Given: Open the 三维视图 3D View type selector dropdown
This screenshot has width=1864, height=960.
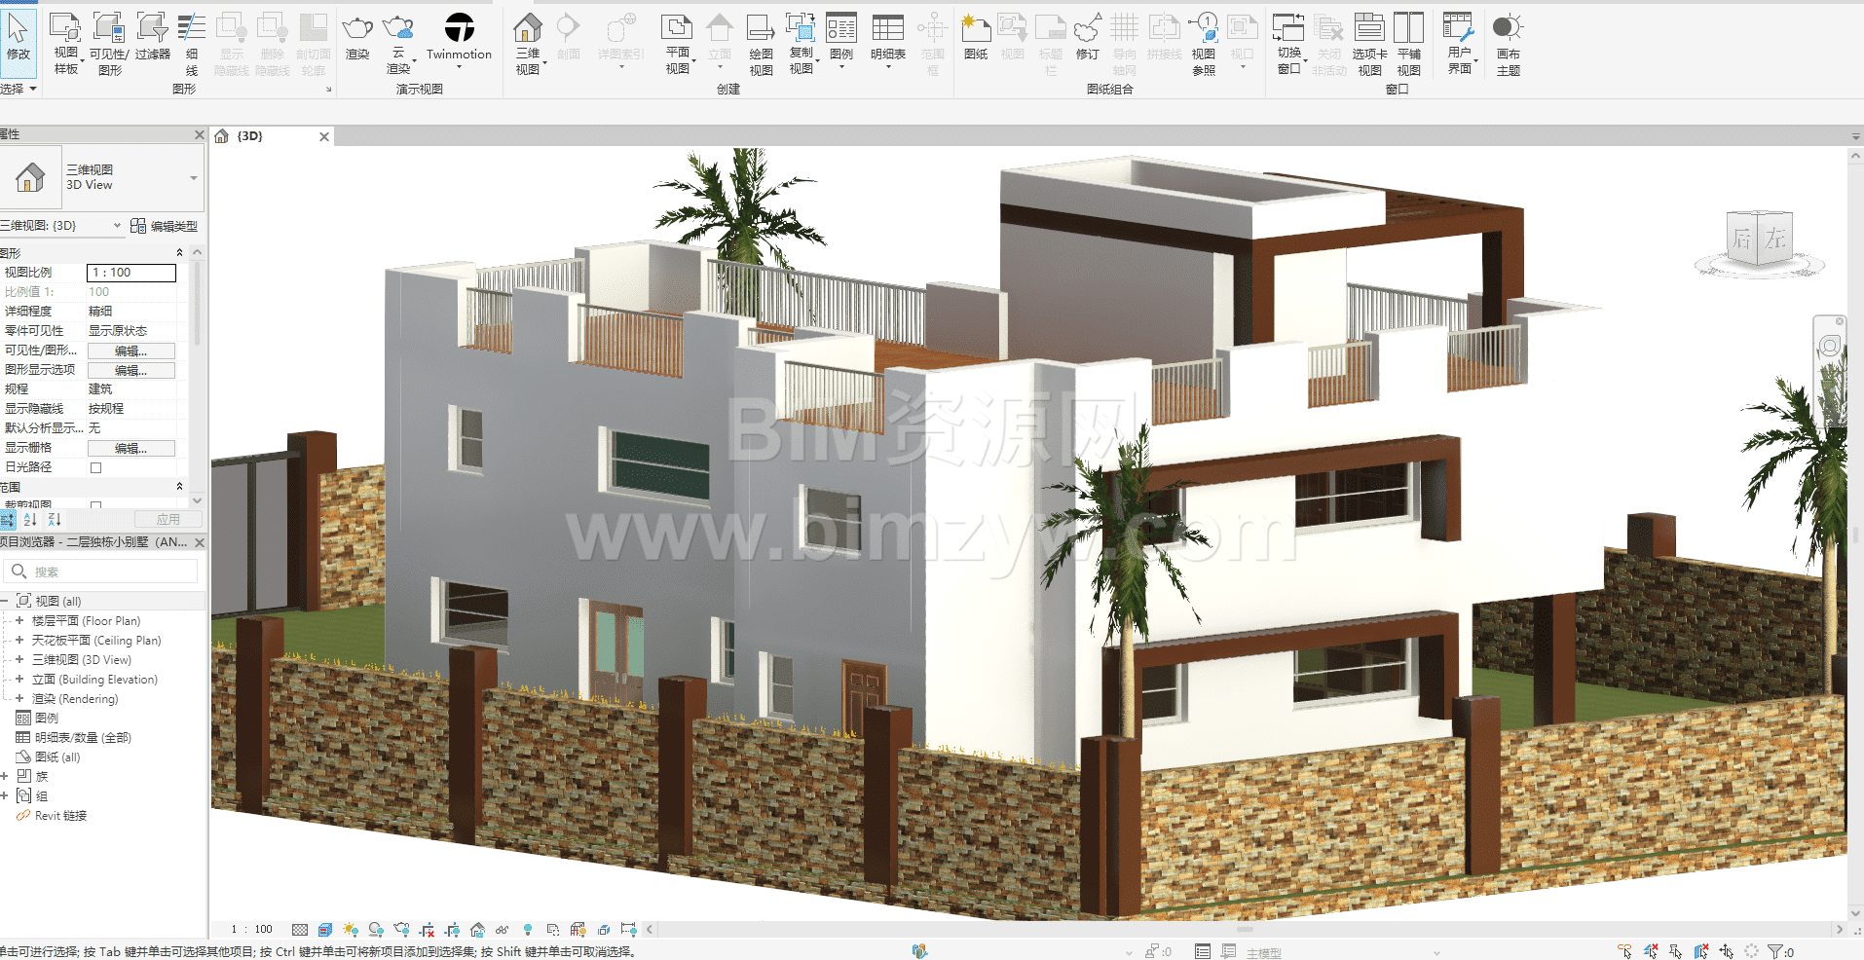Looking at the screenshot, I should [193, 178].
